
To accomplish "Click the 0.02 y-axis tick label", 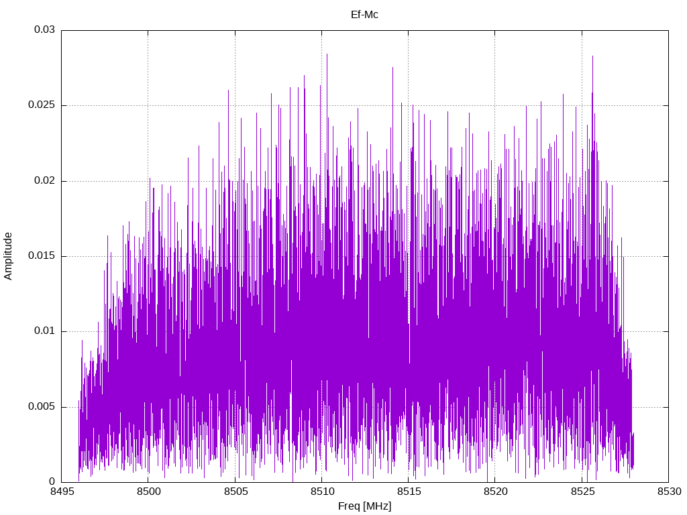I will [44, 180].
